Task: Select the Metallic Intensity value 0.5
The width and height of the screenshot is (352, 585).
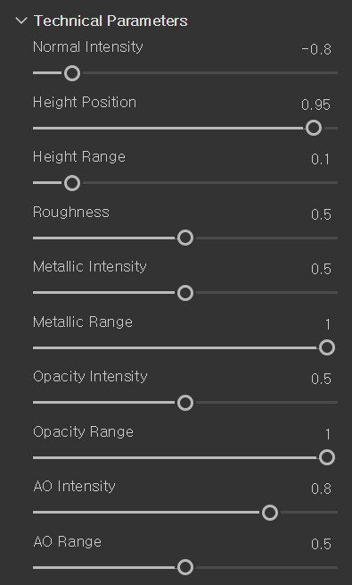Action: click(321, 270)
